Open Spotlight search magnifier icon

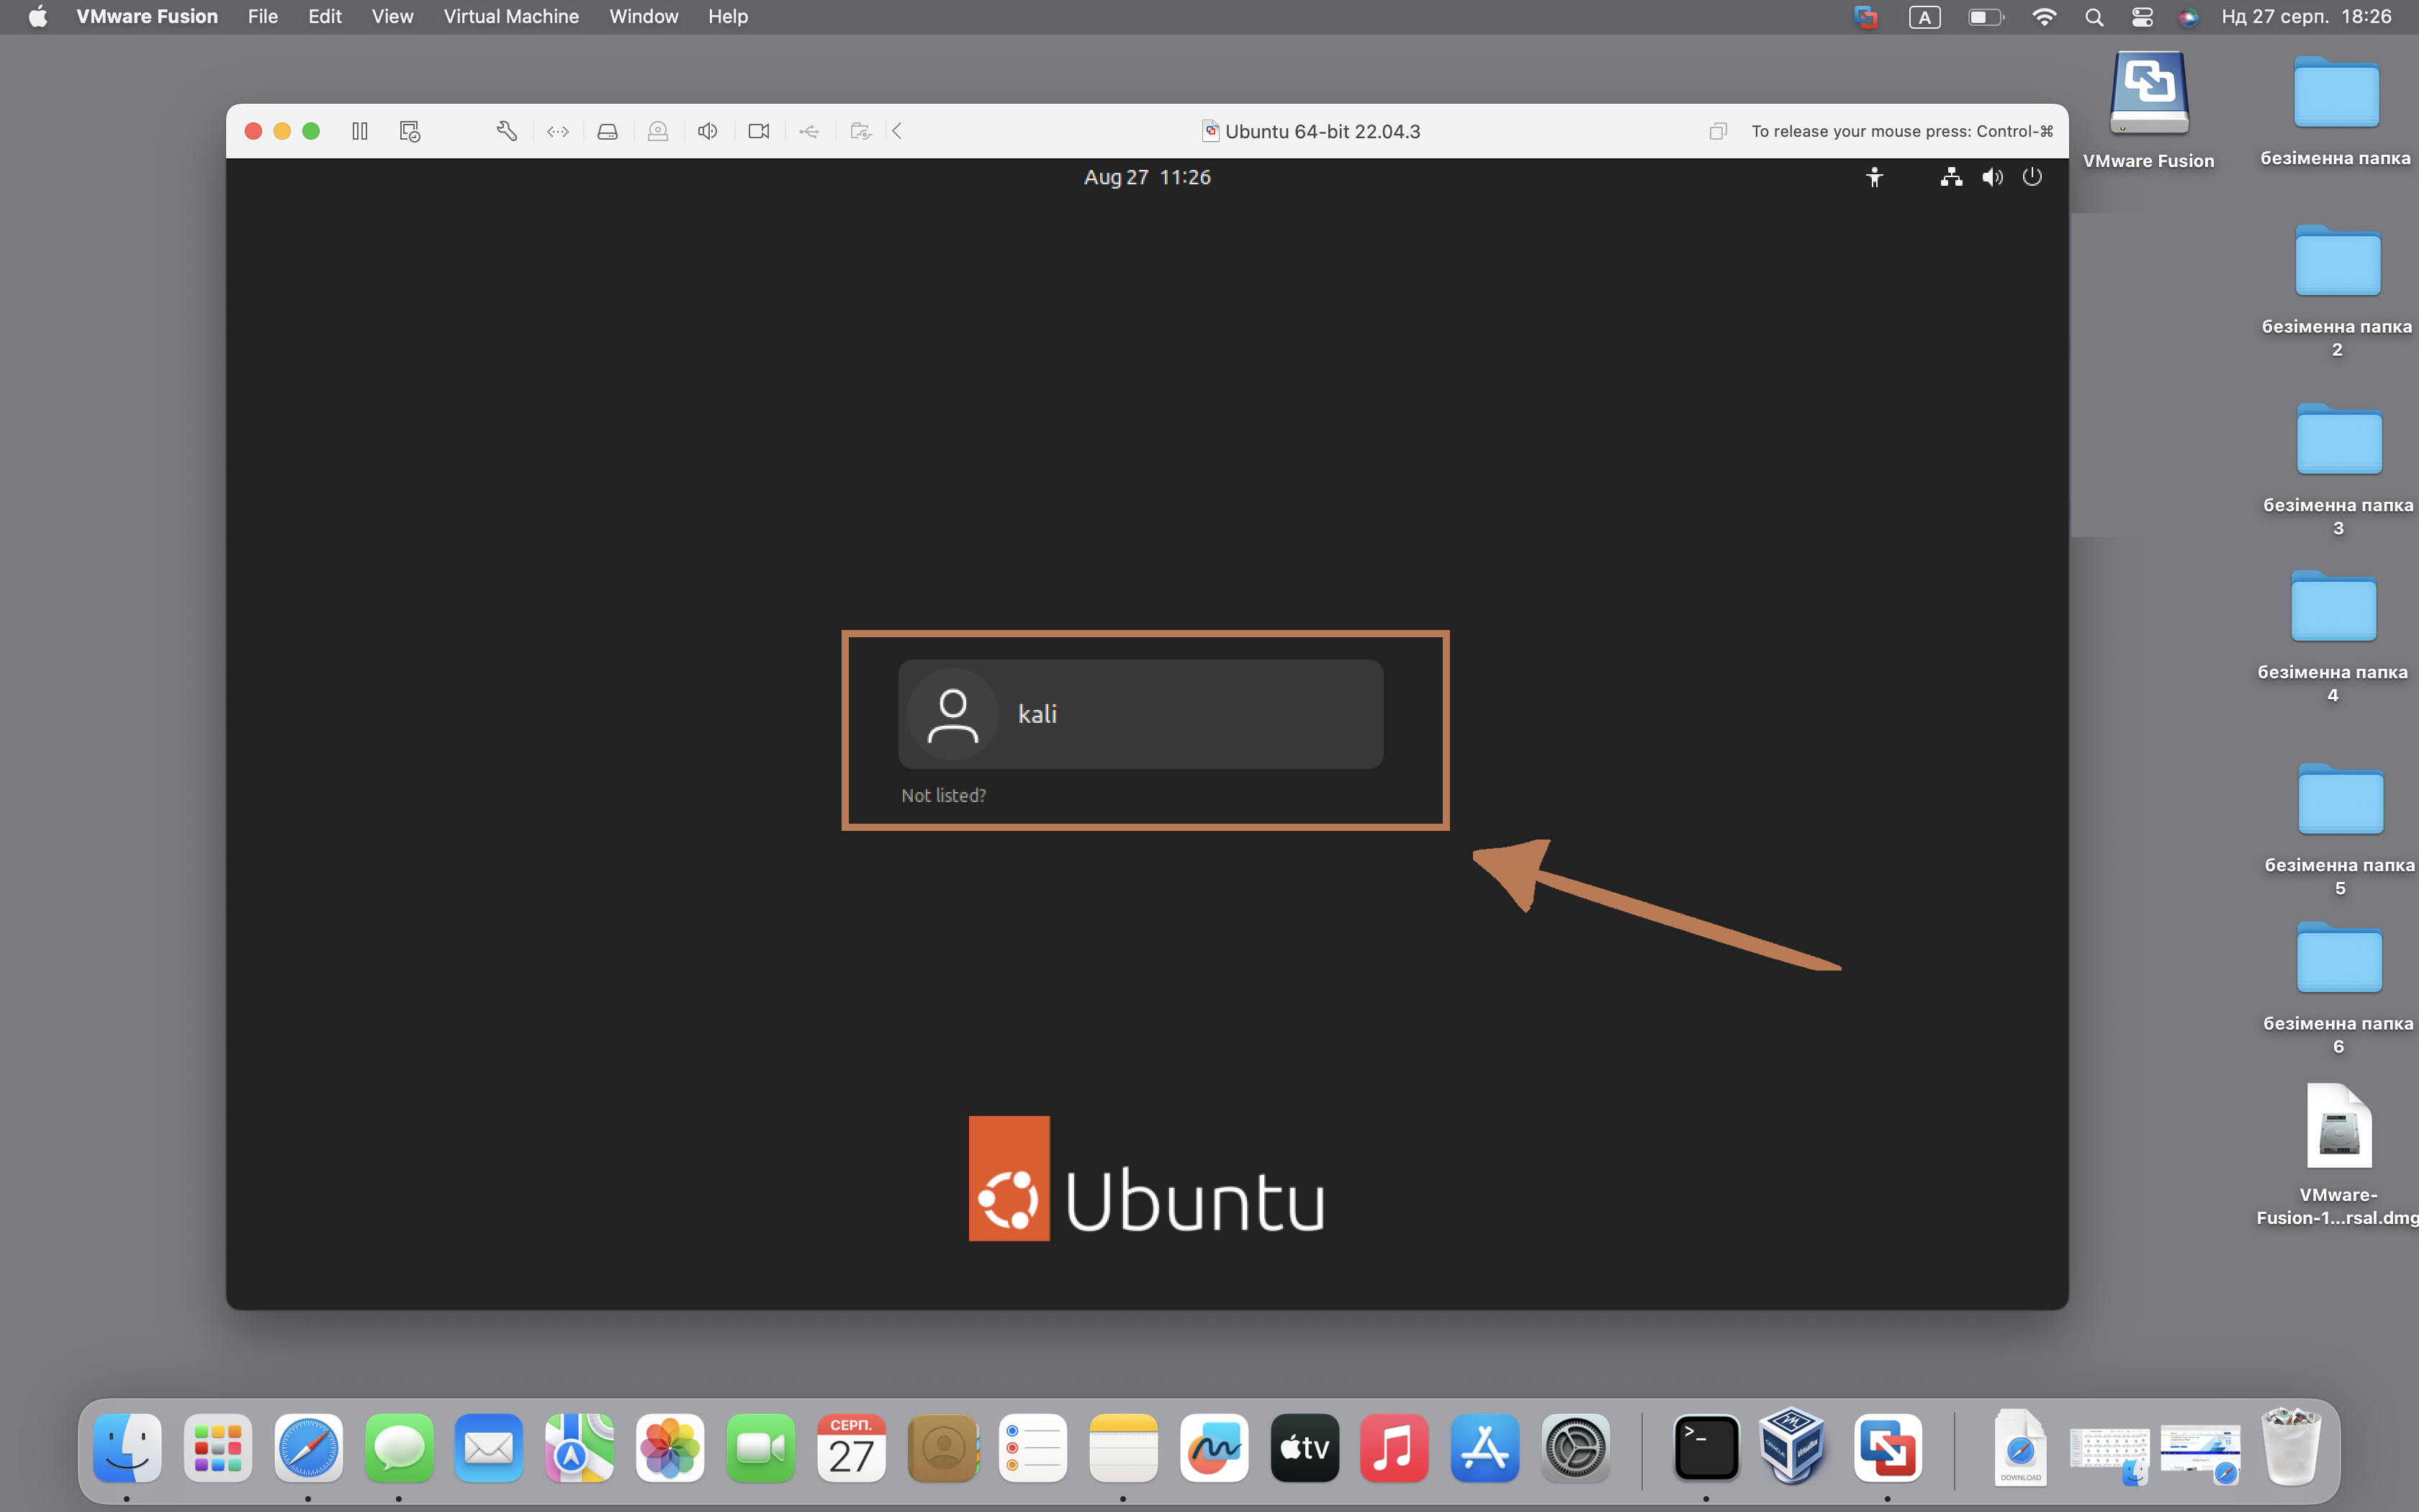2094,16
